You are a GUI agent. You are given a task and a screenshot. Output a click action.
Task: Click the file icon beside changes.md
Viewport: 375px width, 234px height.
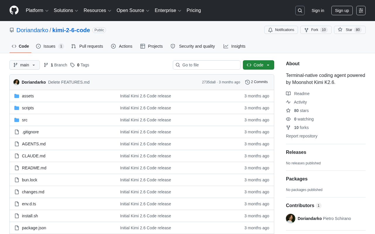click(17, 192)
